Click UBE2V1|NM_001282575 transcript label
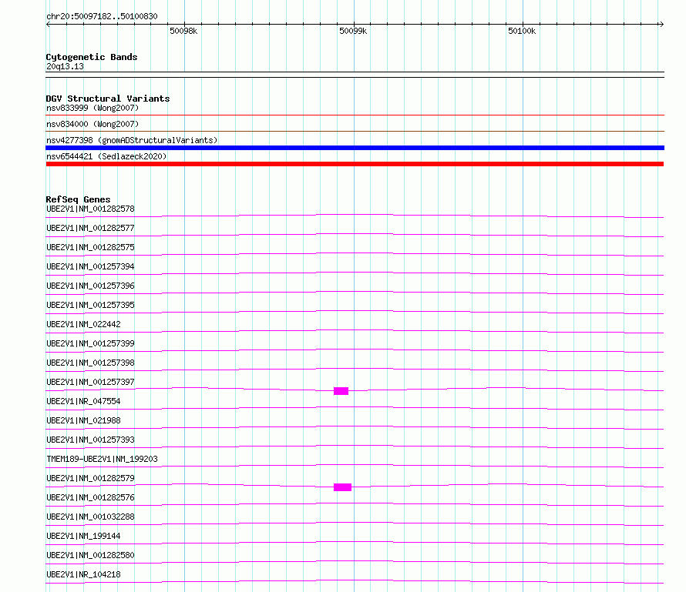 click(x=90, y=247)
